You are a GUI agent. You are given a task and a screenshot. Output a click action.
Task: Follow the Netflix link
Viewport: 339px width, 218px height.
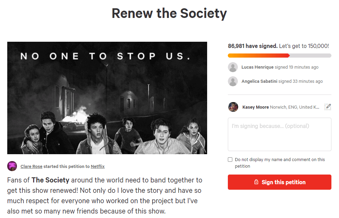[98, 166]
